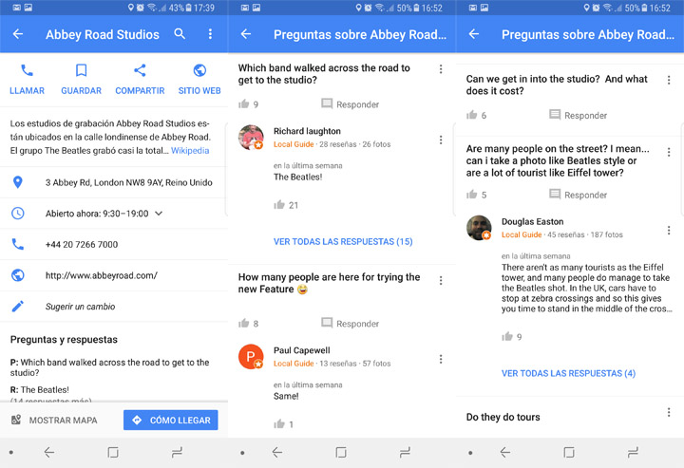Open the 'Do they do tours' question
Image resolution: width=684 pixels, height=468 pixels.
[x=503, y=417]
